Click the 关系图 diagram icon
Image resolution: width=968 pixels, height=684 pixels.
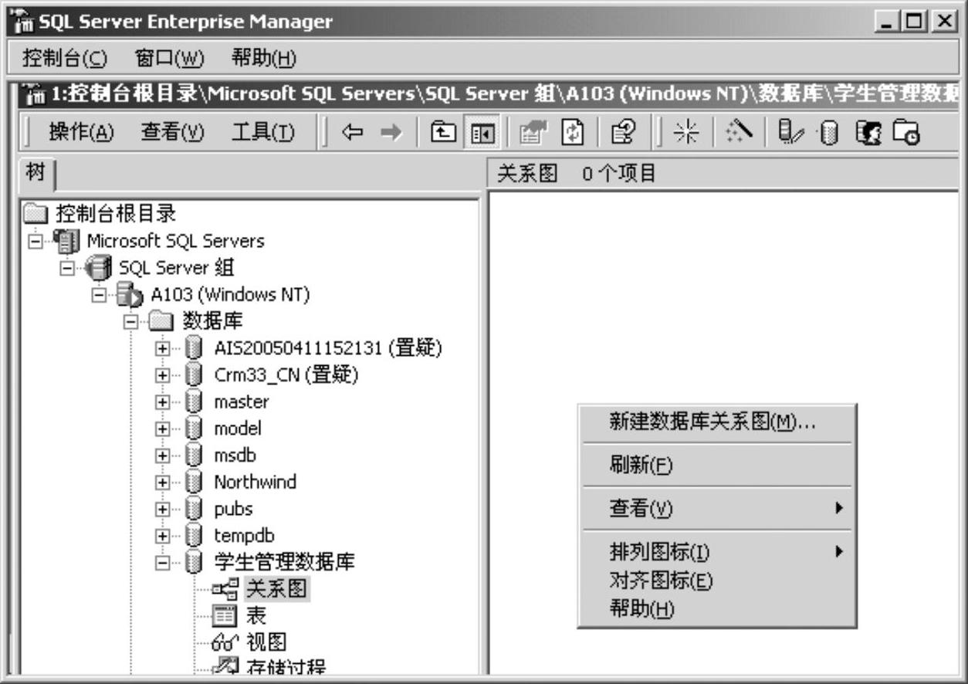(x=225, y=590)
